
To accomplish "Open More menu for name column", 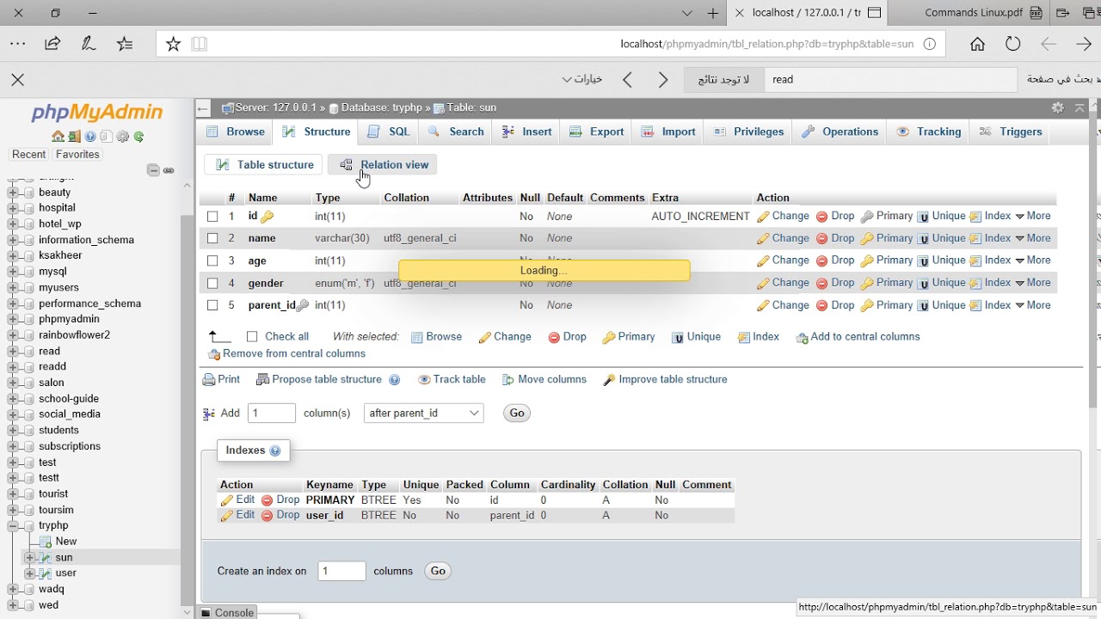I will click(x=1033, y=238).
